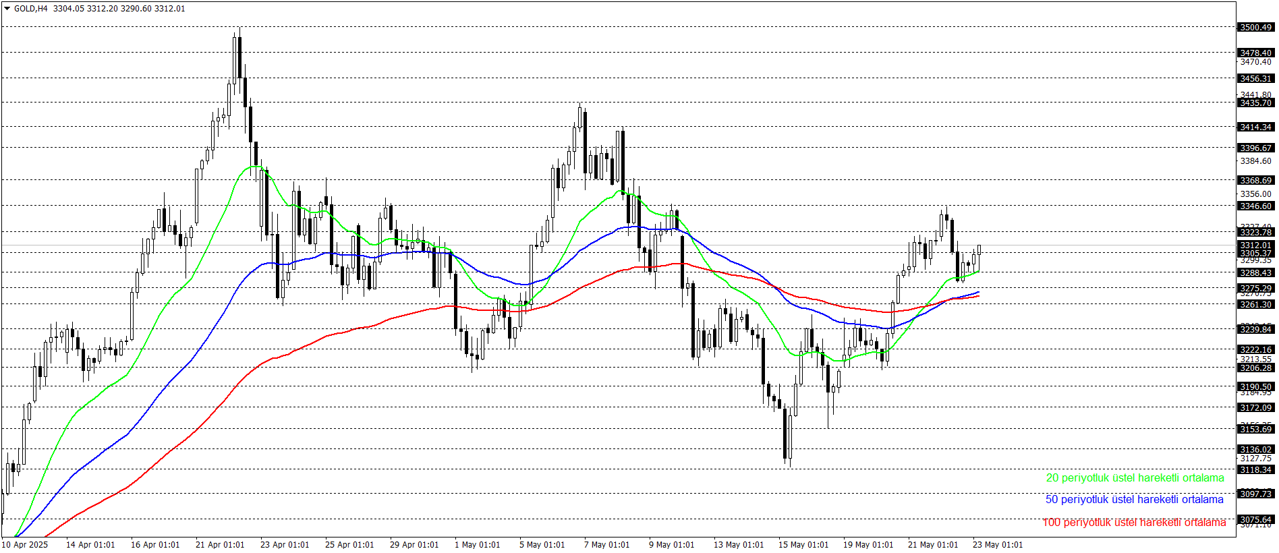This screenshot has width=1279, height=553.
Task: Select the 3368.69 price level label
Action: (x=1255, y=181)
